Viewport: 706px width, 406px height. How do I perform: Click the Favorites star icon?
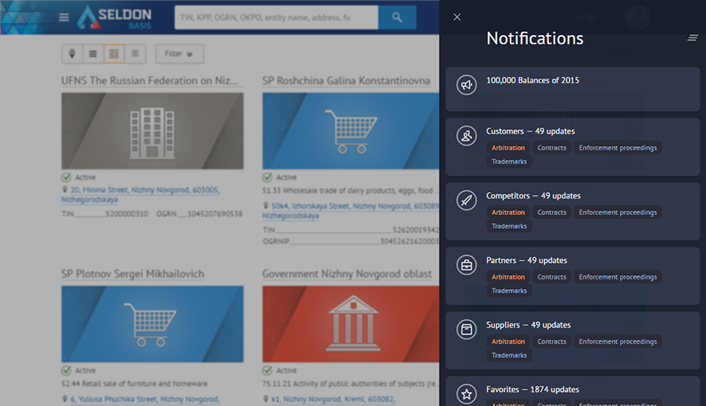[467, 394]
